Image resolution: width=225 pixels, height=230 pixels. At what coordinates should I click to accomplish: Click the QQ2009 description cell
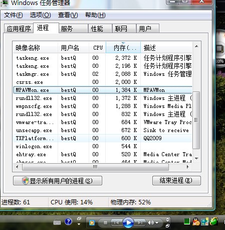tap(152, 138)
